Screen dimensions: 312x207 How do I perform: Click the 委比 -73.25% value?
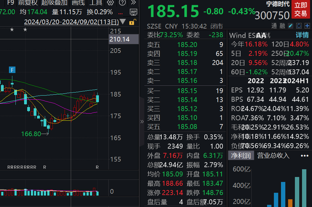coord(171,35)
